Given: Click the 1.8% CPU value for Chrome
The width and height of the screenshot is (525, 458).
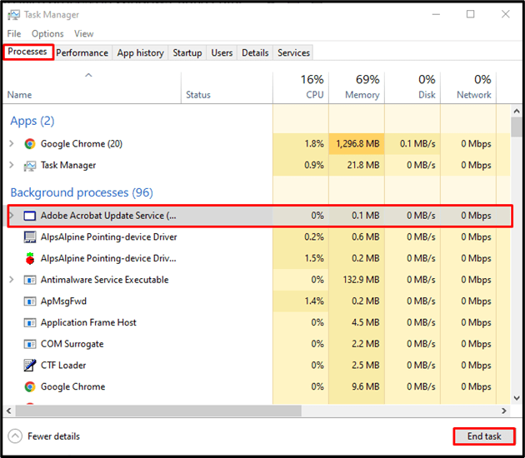Looking at the screenshot, I should (314, 144).
